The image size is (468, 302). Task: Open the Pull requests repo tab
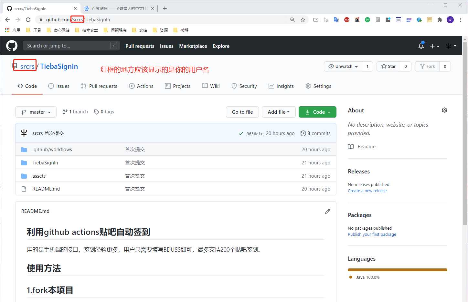click(99, 86)
